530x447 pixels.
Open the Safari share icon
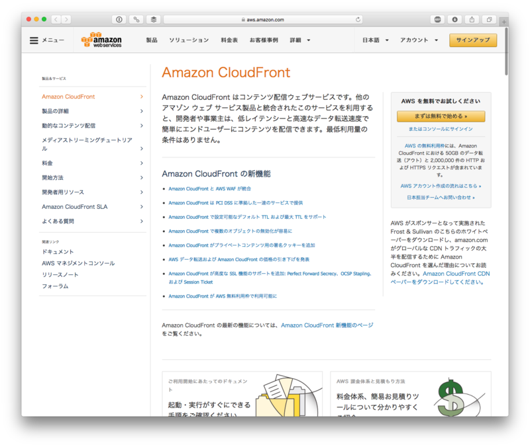tap(472, 20)
